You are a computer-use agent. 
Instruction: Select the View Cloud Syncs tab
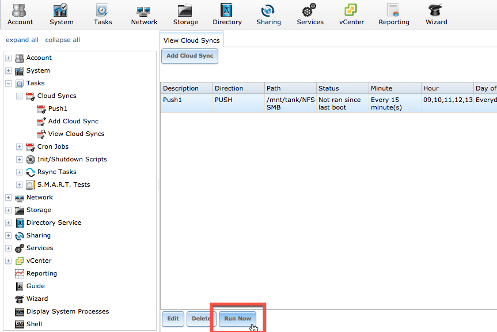tap(191, 40)
